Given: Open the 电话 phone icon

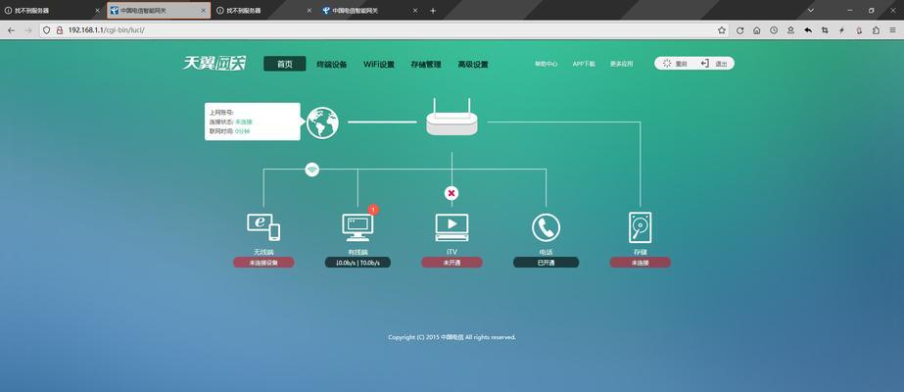Looking at the screenshot, I should 546,227.
